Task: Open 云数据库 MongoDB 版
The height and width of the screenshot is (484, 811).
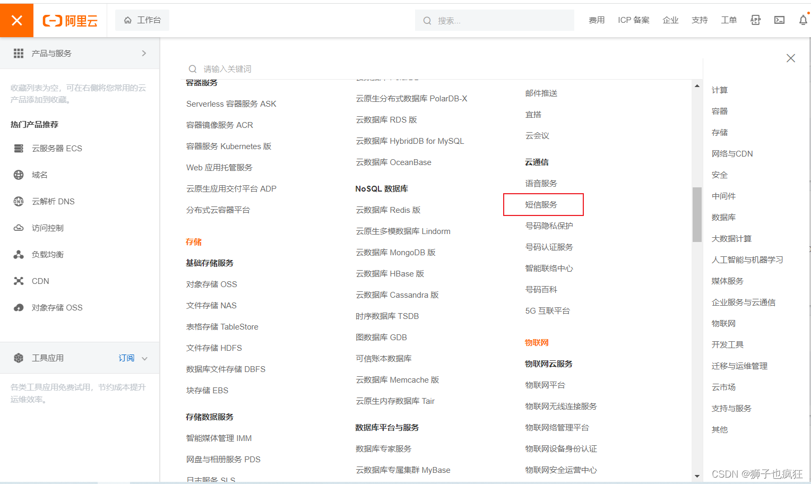Action: pyautogui.click(x=395, y=252)
